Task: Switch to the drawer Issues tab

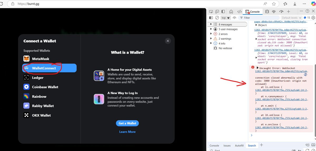Action: [x=227, y=145]
